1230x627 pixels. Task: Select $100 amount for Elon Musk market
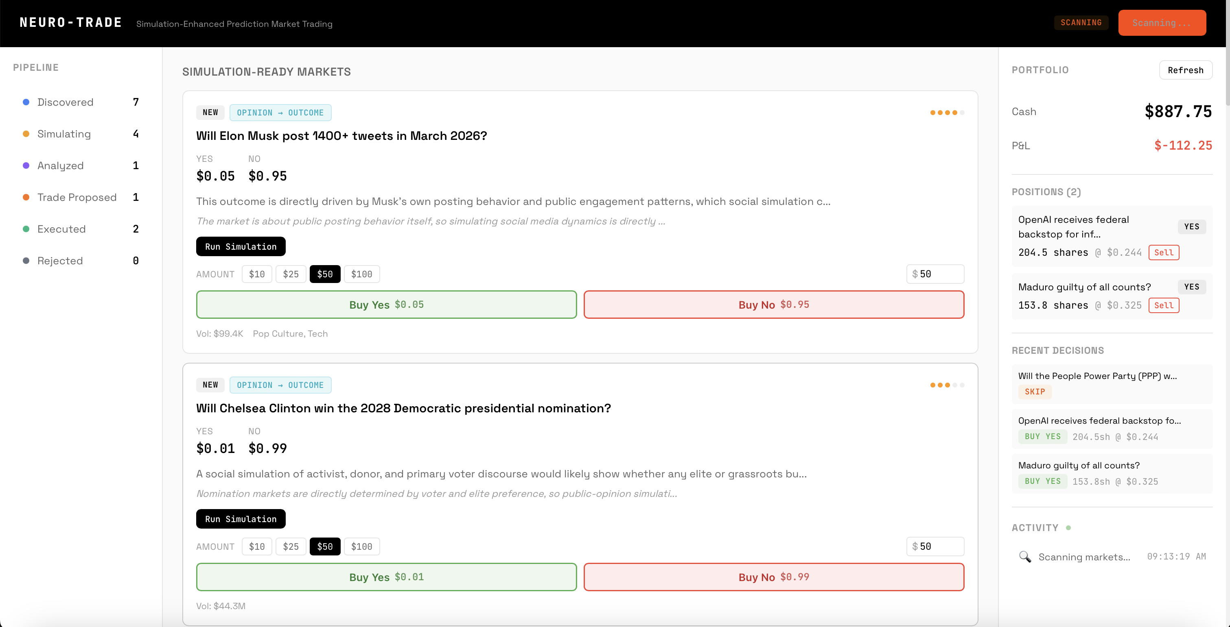(361, 274)
